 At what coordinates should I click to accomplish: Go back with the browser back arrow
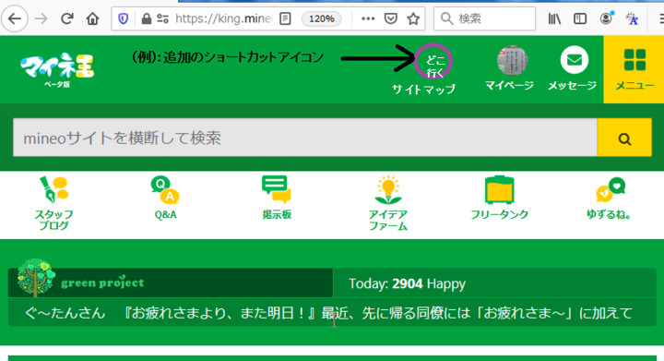(15, 18)
